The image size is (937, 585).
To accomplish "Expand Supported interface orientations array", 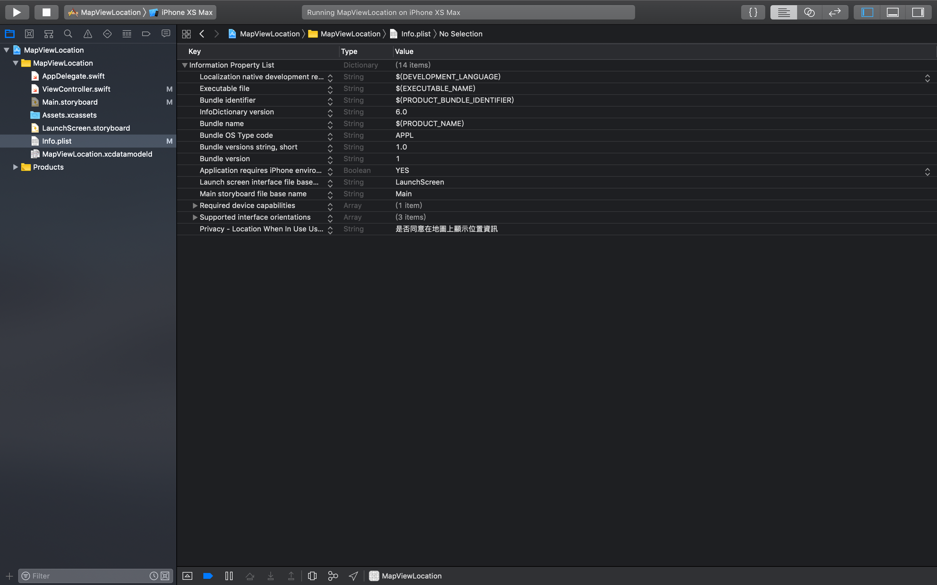I will 195,217.
